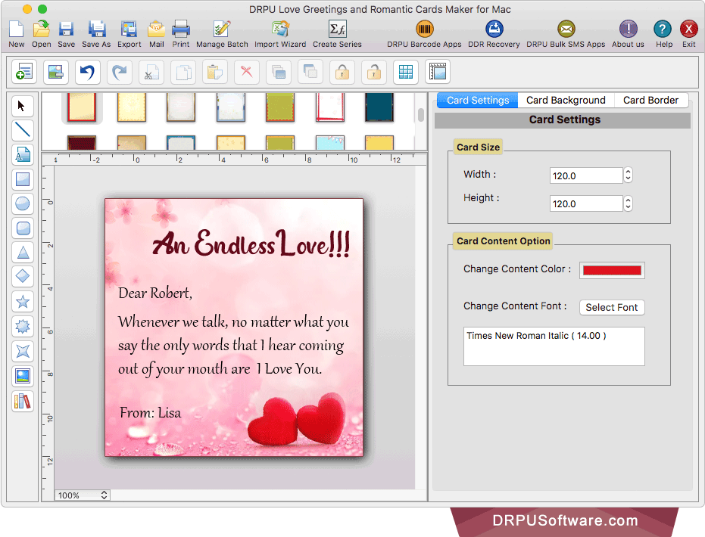Select the Ellipse shape tool
Image resolution: width=705 pixels, height=537 pixels.
pyautogui.click(x=22, y=203)
